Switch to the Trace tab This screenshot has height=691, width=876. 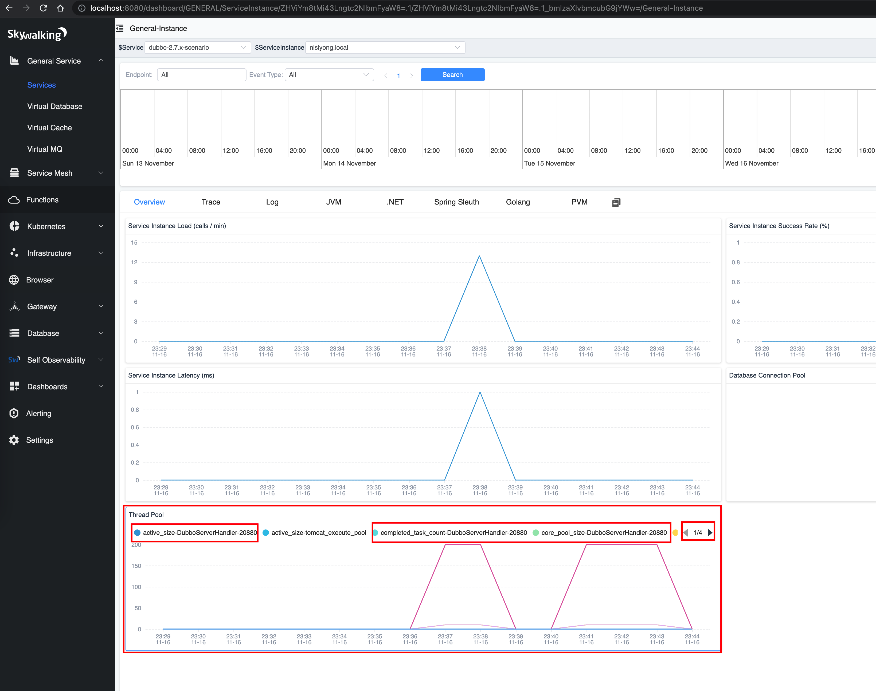211,202
